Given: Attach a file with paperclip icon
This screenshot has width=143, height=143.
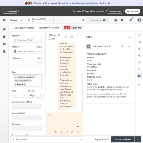Looking at the screenshot, I should coord(61,132).
